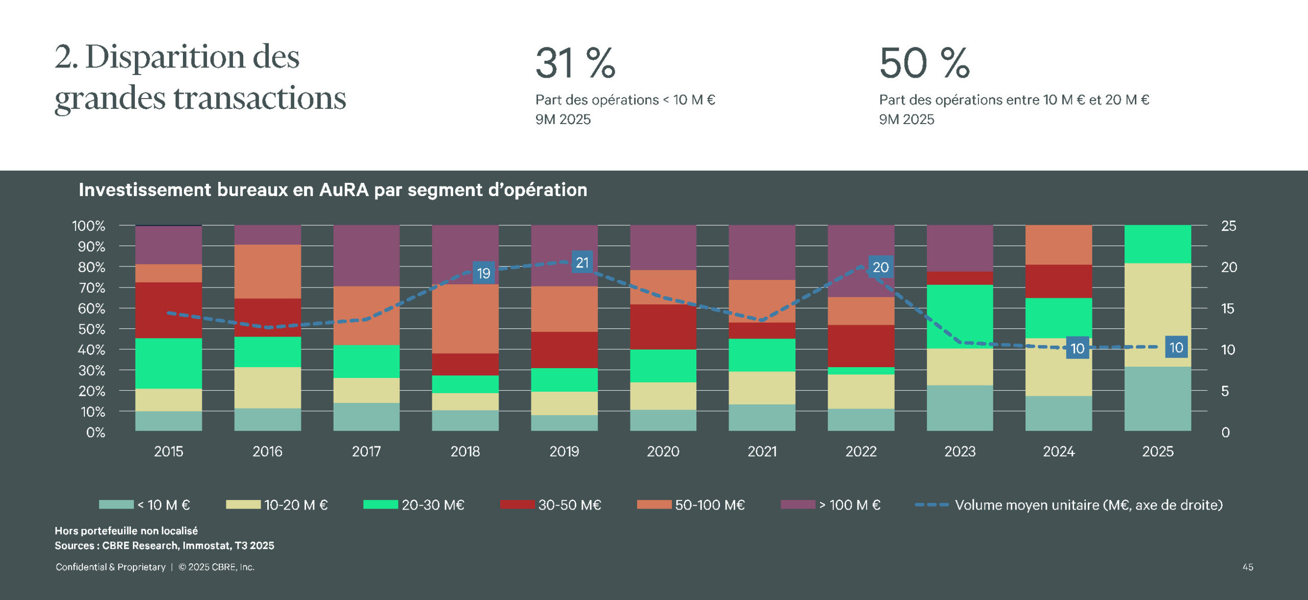The height and width of the screenshot is (600, 1308).
Task: Click the chart title Investissement bureaux en AuRA
Action: pos(333,190)
